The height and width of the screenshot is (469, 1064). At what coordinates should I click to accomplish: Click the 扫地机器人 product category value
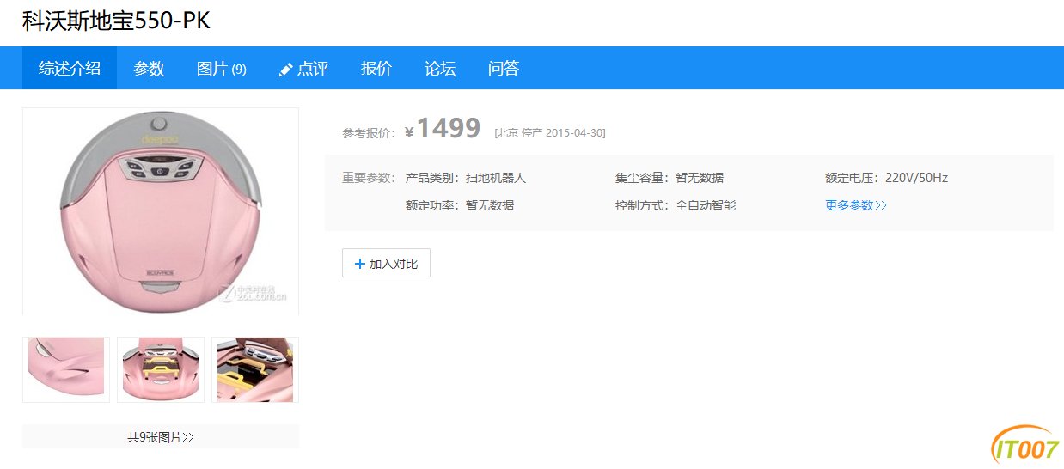[x=496, y=178]
